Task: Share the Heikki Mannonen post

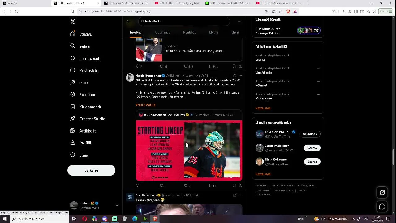Action: click(240, 186)
